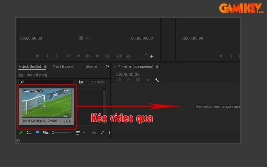Click the Source monitor duration timecode
Image resolution: width=267 pixels, height=167 pixels.
142,38
